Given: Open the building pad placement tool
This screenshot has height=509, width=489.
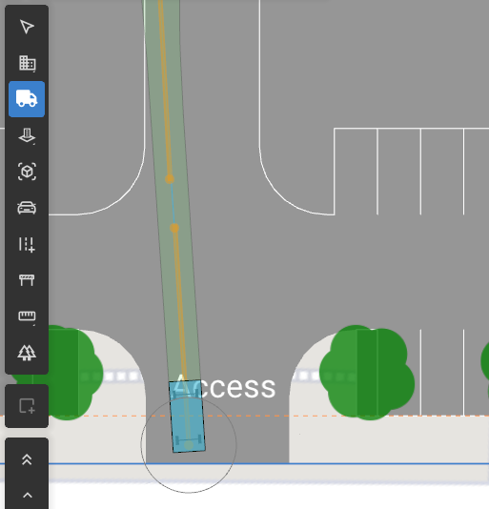Looking at the screenshot, I should 27,135.
